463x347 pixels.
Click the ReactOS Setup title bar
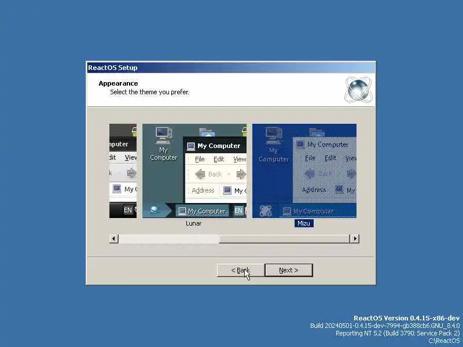tap(231, 68)
